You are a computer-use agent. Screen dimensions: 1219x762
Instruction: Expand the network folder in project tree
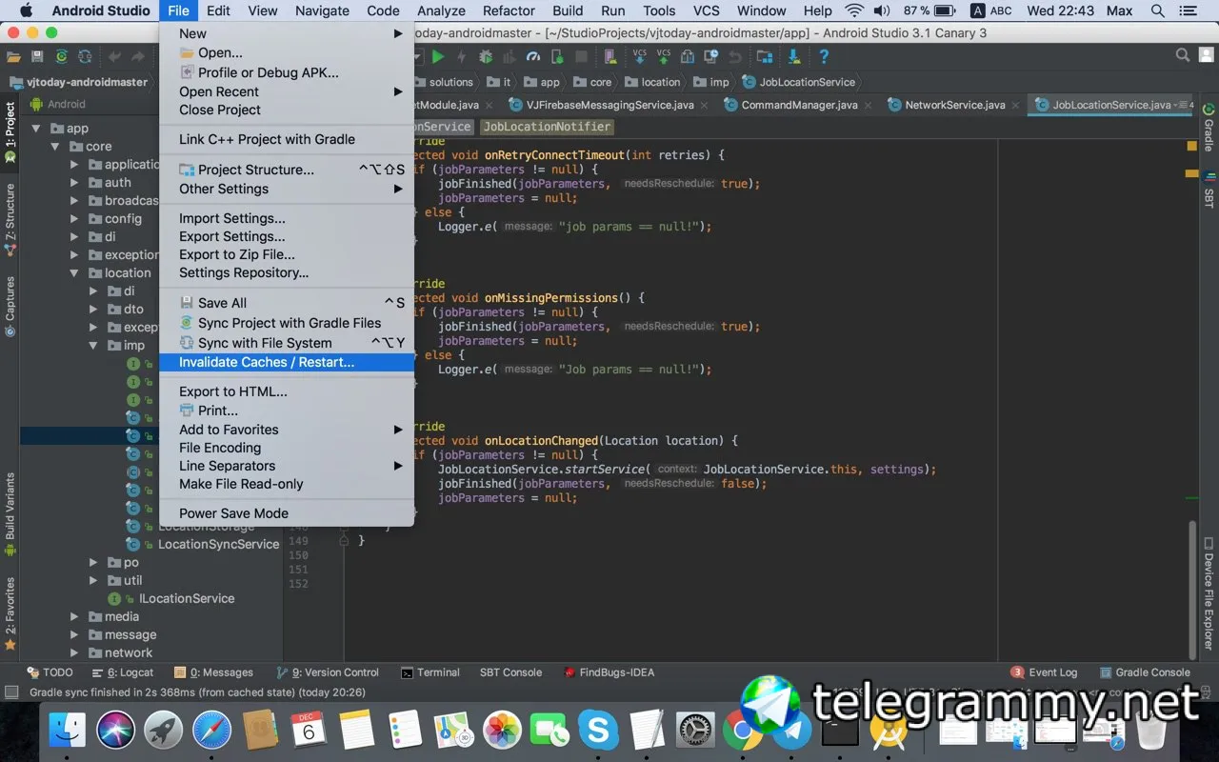pos(74,652)
